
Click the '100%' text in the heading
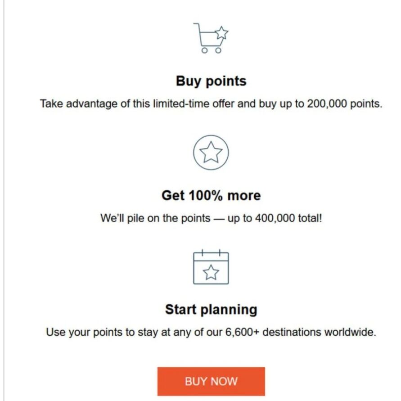[206, 196]
